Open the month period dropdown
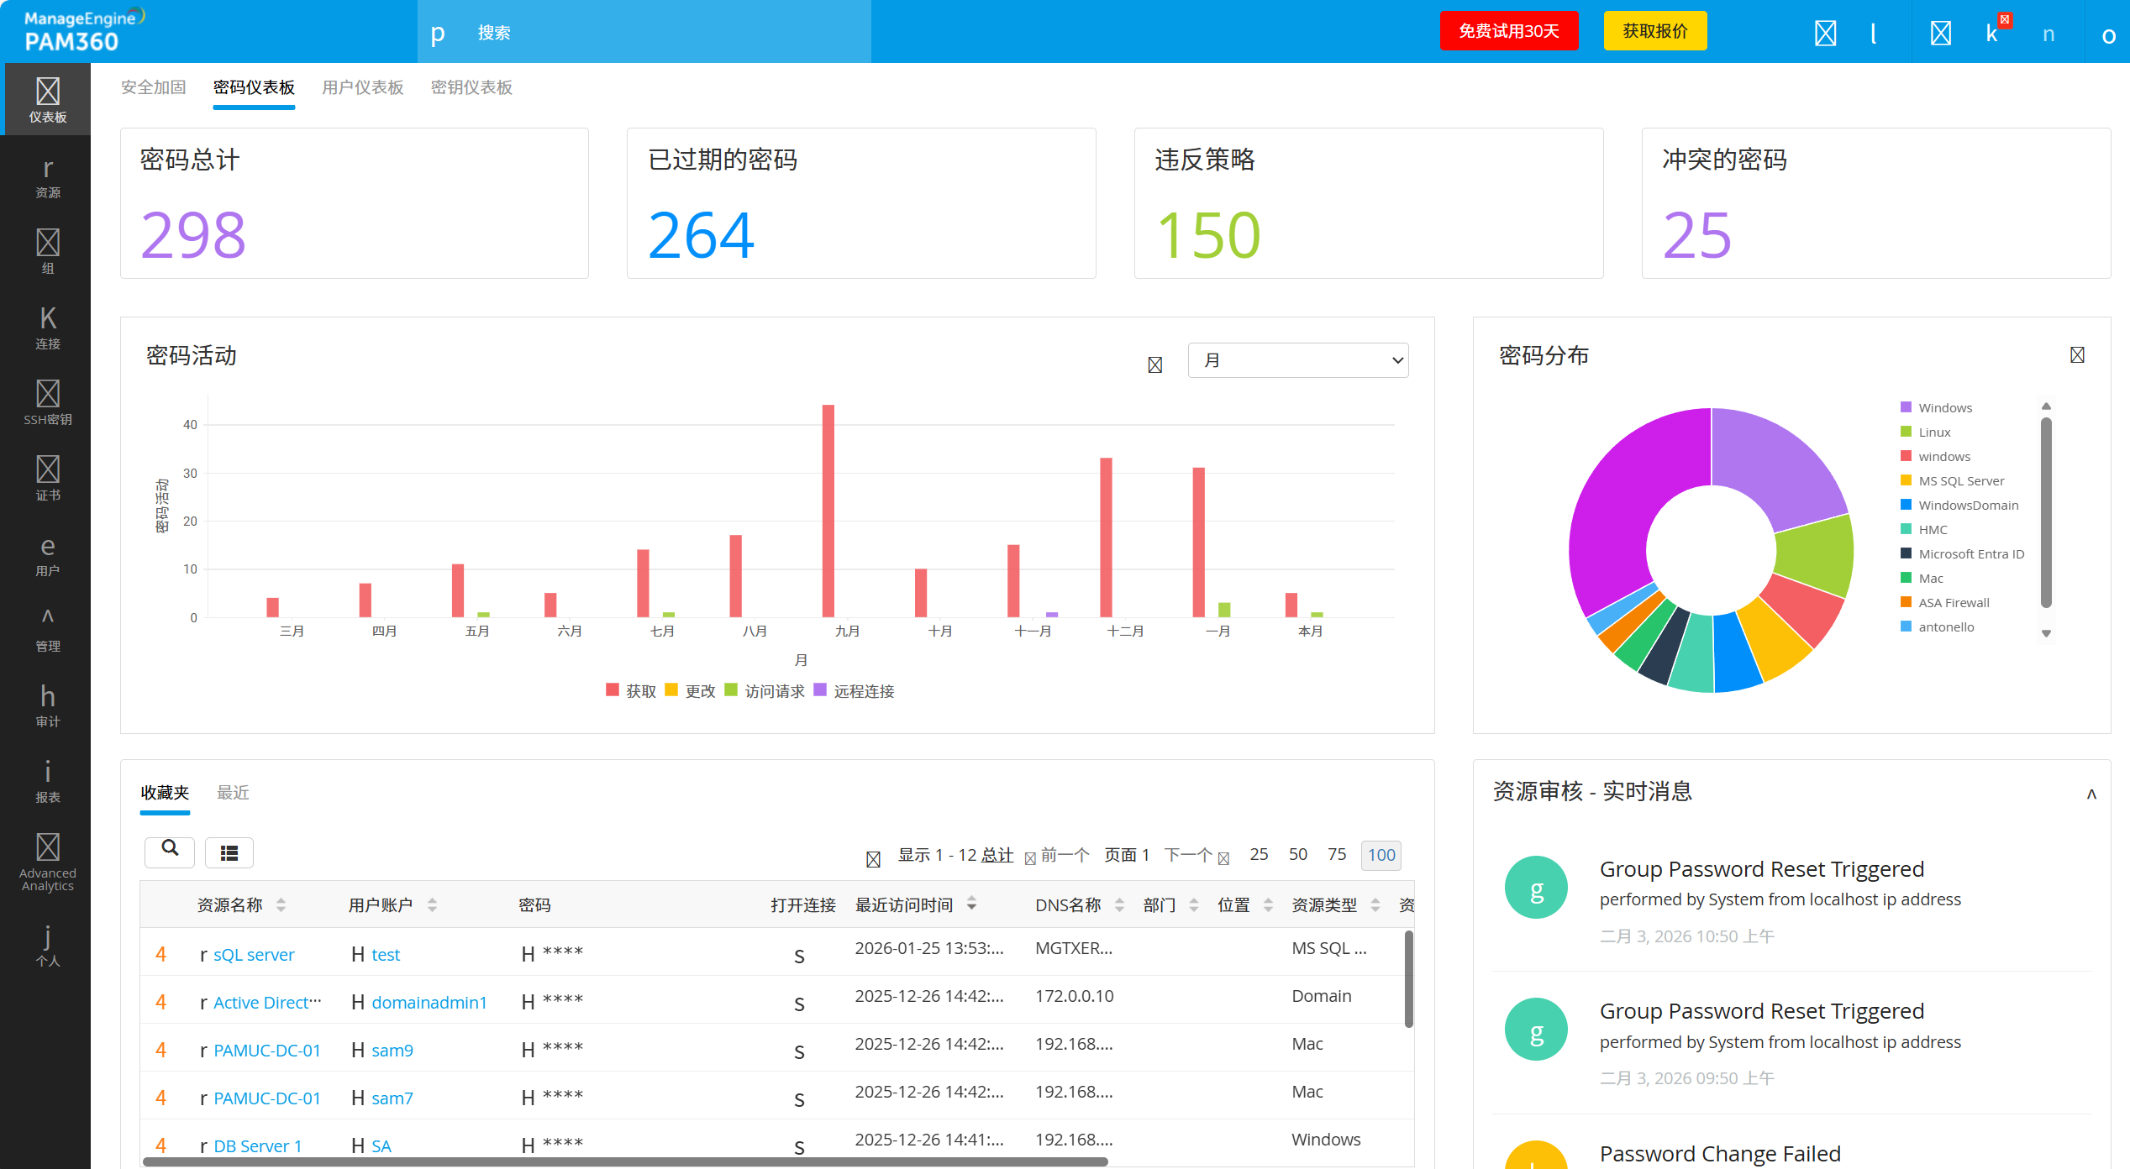 (x=1297, y=360)
